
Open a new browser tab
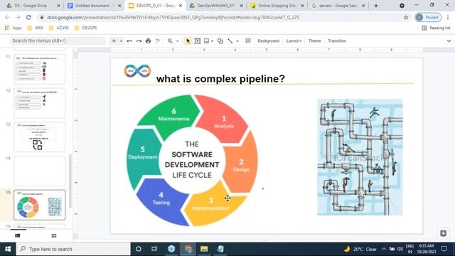coord(376,6)
